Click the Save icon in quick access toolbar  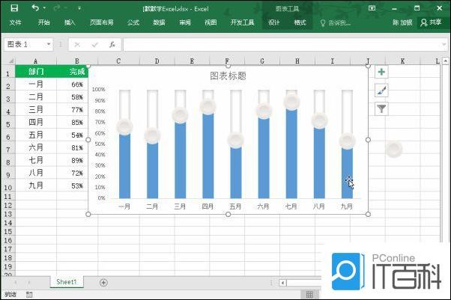point(14,8)
